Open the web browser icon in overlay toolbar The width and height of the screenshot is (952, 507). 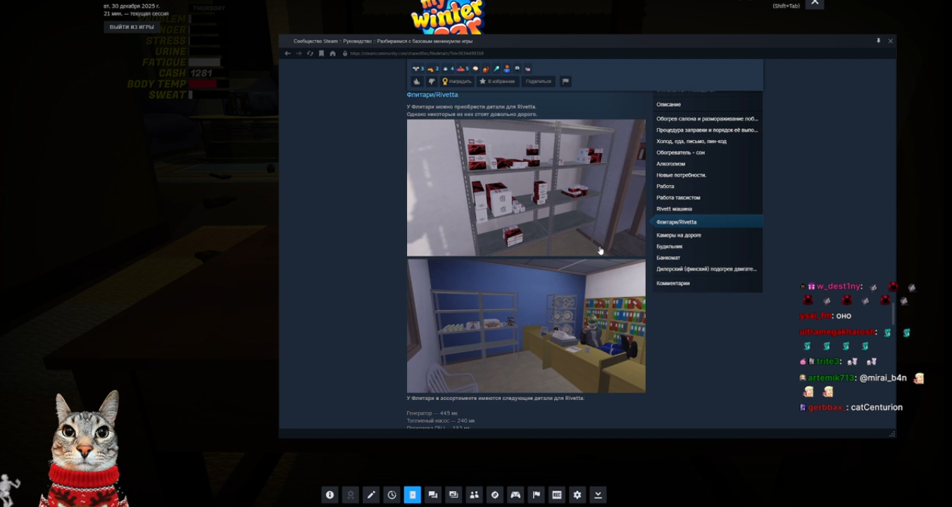(x=495, y=495)
